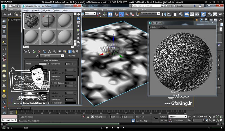
Task: Open the Hierarchy command panel tab icon
Action: coord(206,20)
